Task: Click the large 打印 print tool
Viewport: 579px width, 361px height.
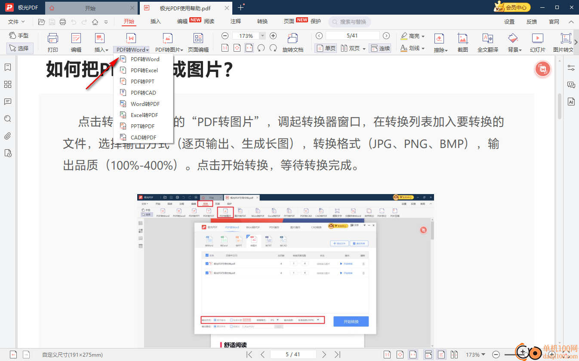Action: [x=53, y=43]
